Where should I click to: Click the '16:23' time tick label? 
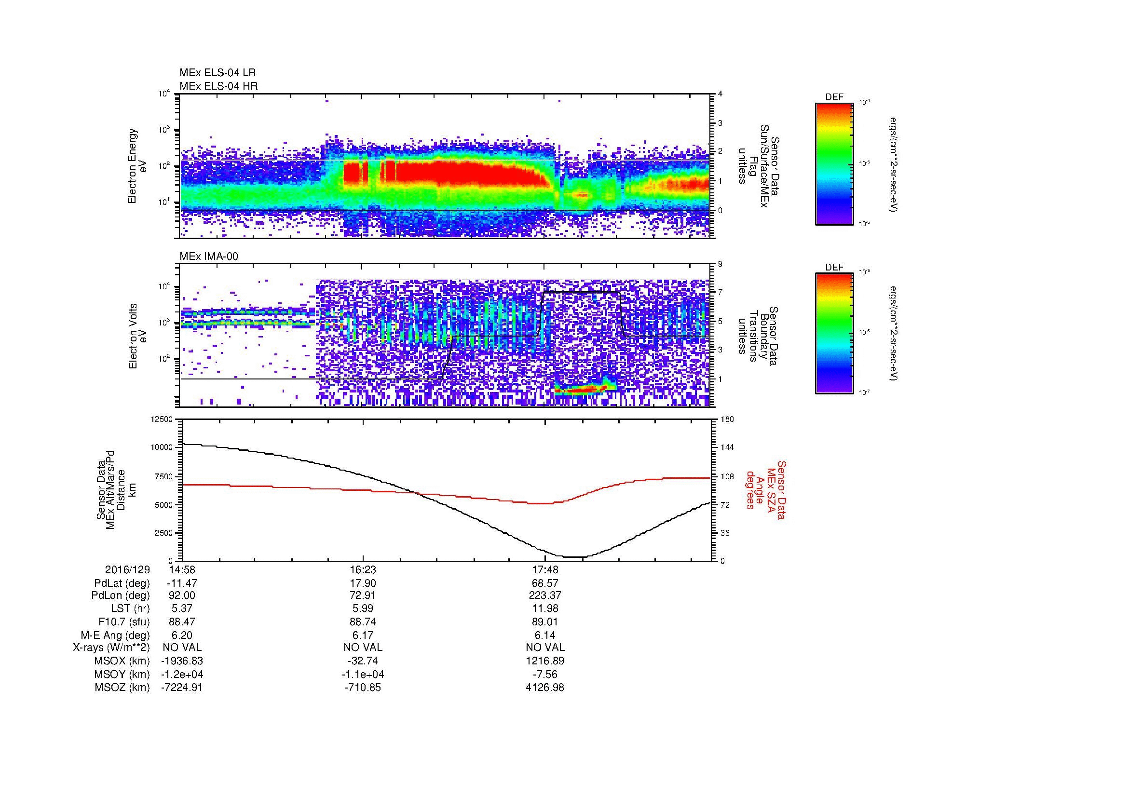click(x=363, y=569)
